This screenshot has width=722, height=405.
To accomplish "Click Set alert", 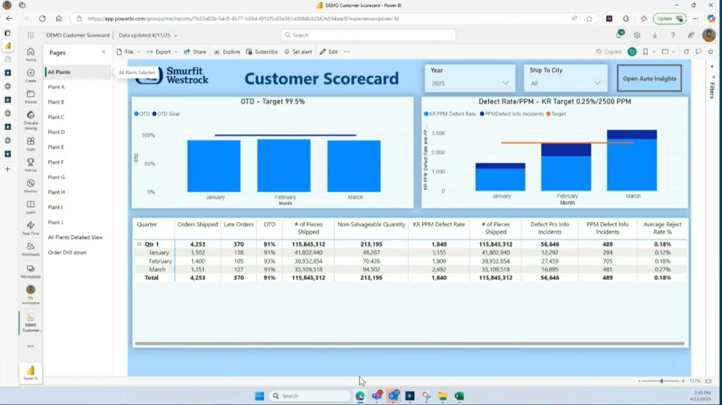I will point(298,52).
